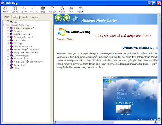Viewport: 162px width, 125px height.
Task: Open the Home page icon
Action: (x=62, y=8)
